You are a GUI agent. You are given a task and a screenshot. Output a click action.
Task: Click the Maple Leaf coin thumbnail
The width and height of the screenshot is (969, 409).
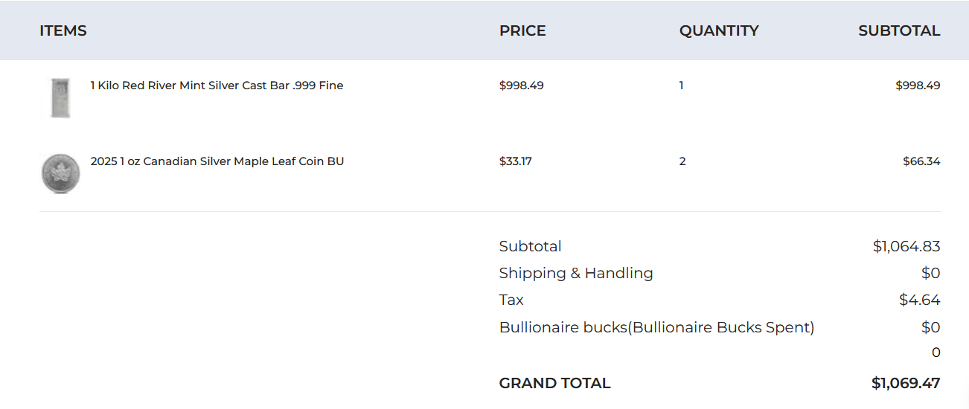pyautogui.click(x=60, y=173)
